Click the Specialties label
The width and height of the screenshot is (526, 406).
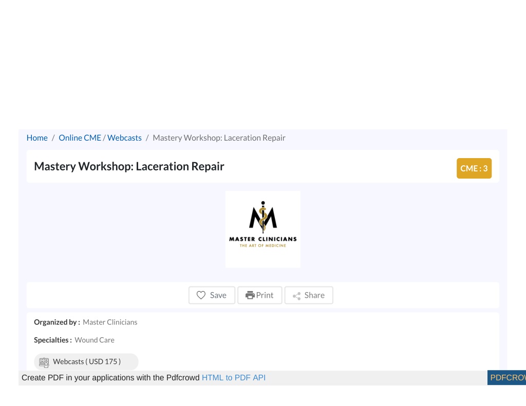pyautogui.click(x=53, y=340)
